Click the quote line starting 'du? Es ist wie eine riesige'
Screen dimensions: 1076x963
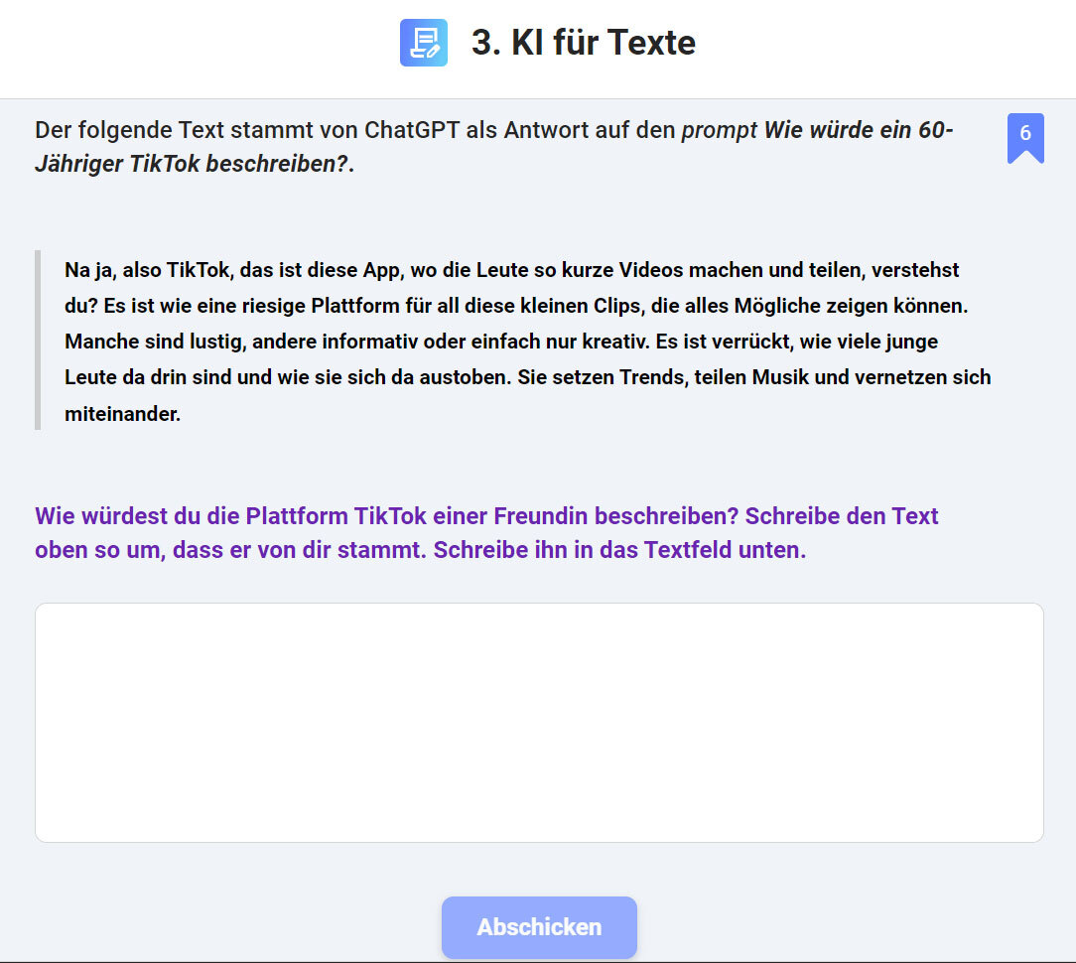click(x=516, y=306)
